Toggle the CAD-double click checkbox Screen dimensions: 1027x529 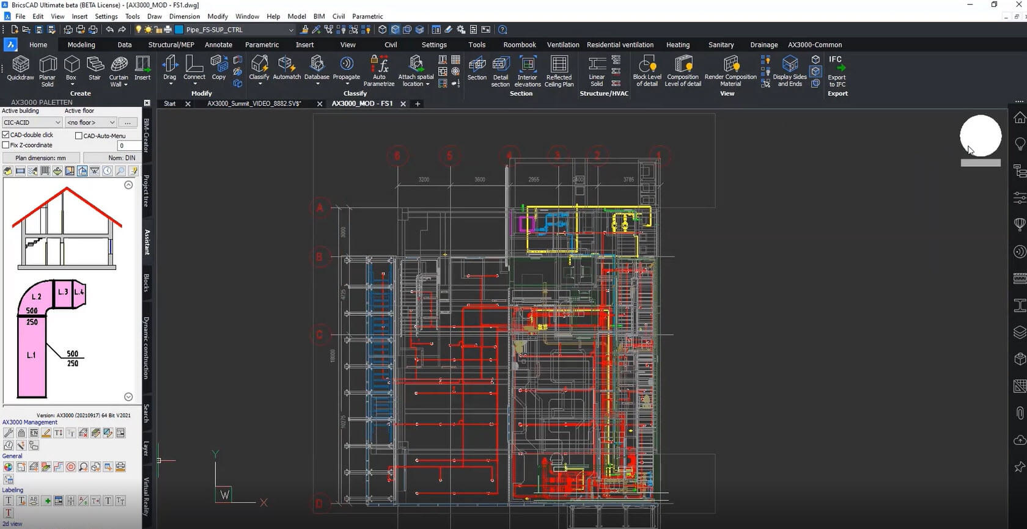6,135
